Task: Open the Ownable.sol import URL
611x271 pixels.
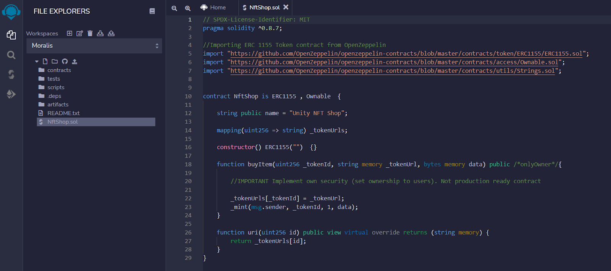Action: pyautogui.click(x=394, y=62)
